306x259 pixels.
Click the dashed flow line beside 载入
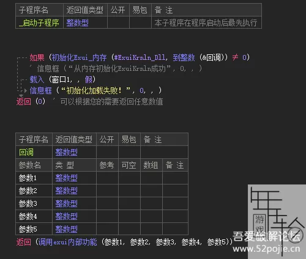coord(22,79)
